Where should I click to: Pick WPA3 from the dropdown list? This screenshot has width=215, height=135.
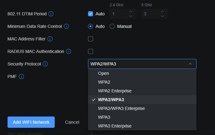104,117
